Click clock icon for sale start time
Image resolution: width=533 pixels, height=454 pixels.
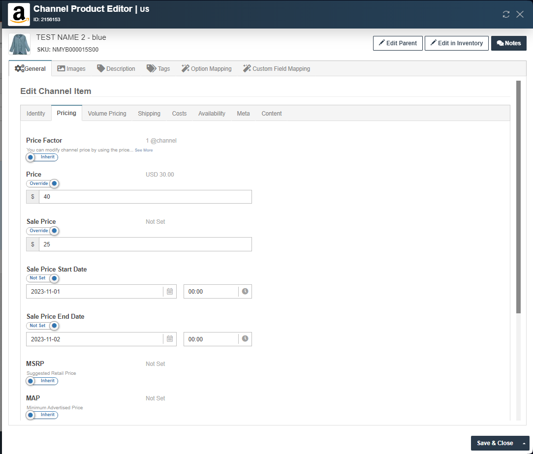245,291
